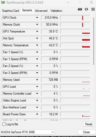This screenshot has height=137, width=96.
Task: Click the Close button
Action: click(86, 132)
